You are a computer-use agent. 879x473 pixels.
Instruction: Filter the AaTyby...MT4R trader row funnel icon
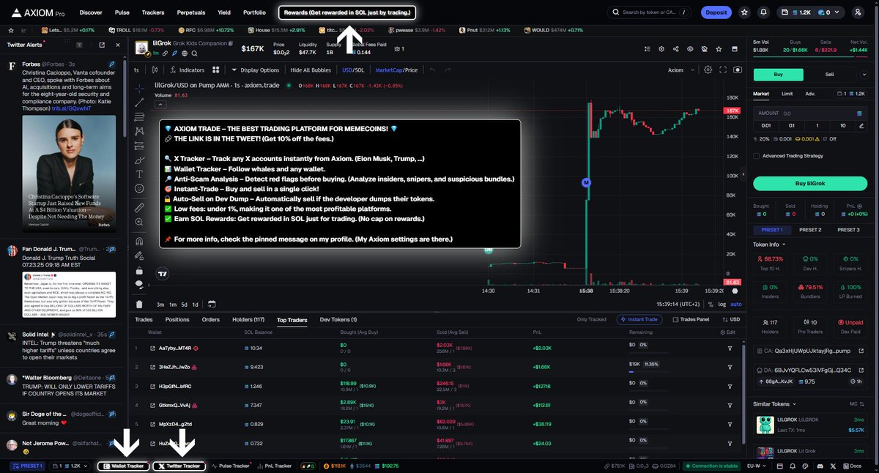[x=730, y=348]
